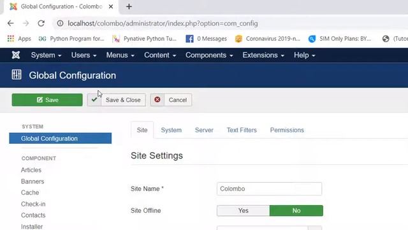Open the Apps grid bookmark
Image resolution: width=408 pixels, height=230 pixels.
click(x=19, y=38)
